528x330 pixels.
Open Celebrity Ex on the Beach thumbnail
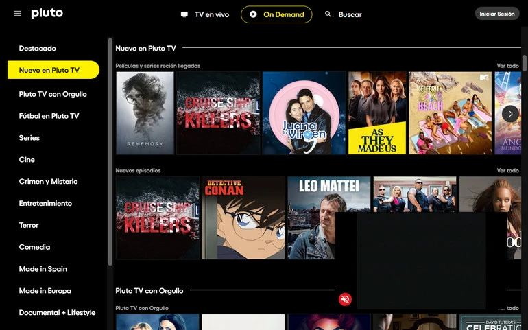click(451, 113)
